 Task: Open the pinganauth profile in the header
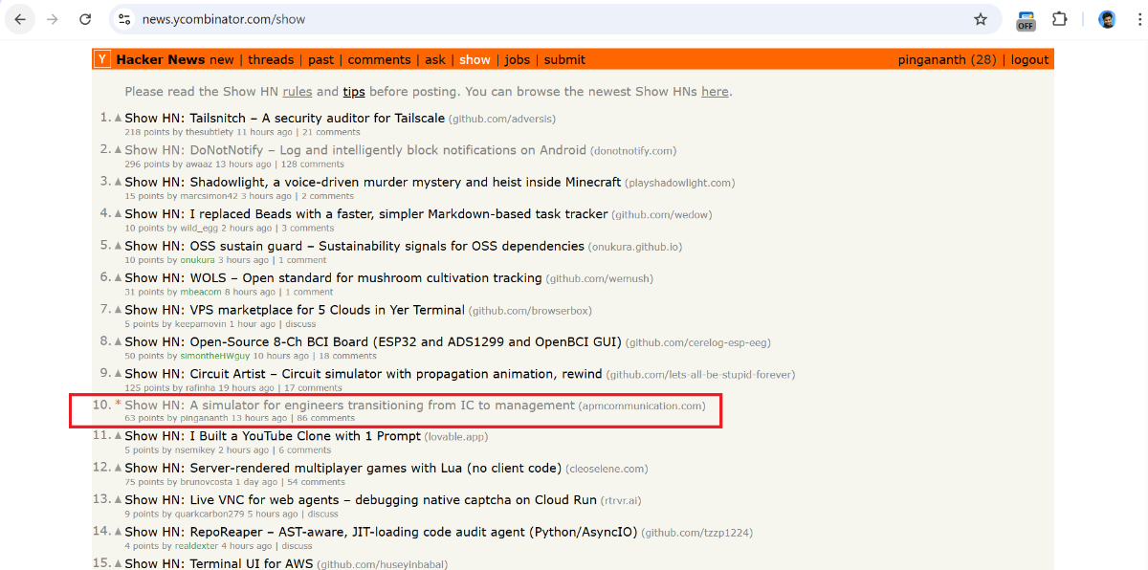click(x=932, y=59)
